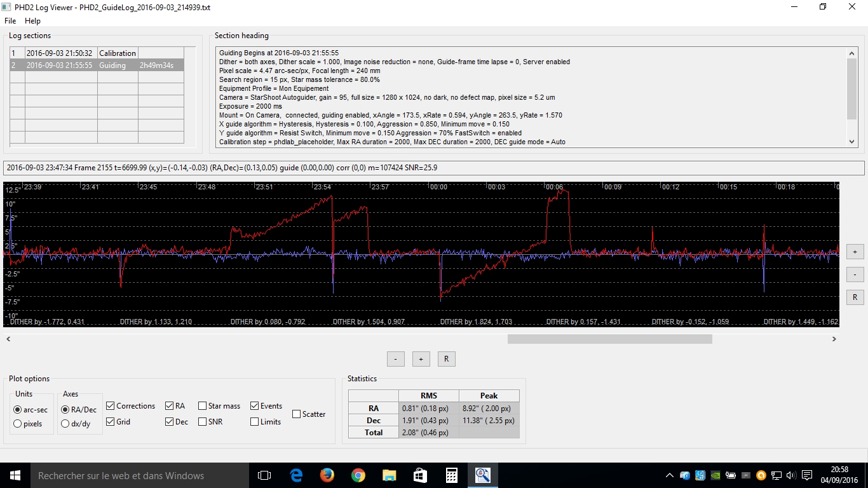The width and height of the screenshot is (868, 488).
Task: Launch Microsoft Edge from the taskbar
Action: click(295, 475)
